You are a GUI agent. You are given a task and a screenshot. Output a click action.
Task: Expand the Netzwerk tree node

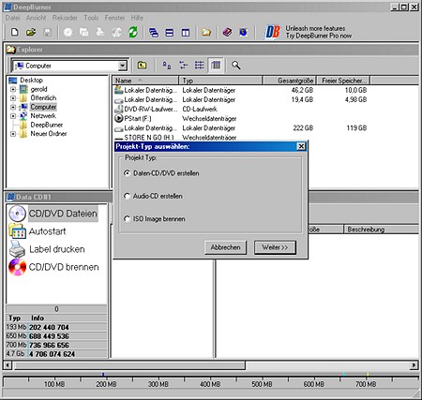[x=13, y=116]
